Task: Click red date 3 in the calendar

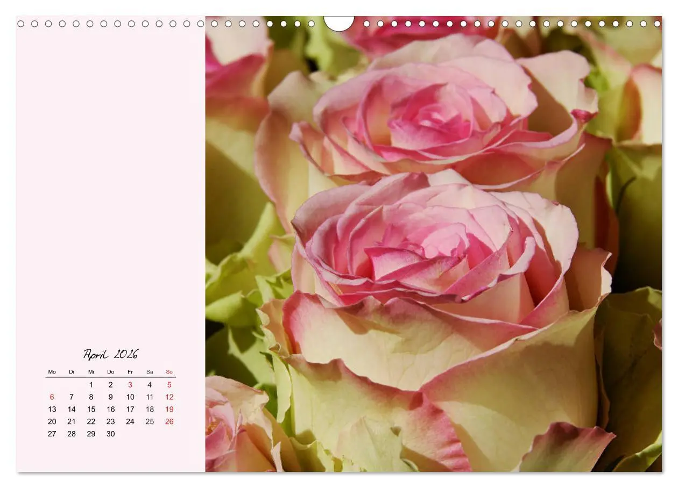Action: tap(130, 385)
